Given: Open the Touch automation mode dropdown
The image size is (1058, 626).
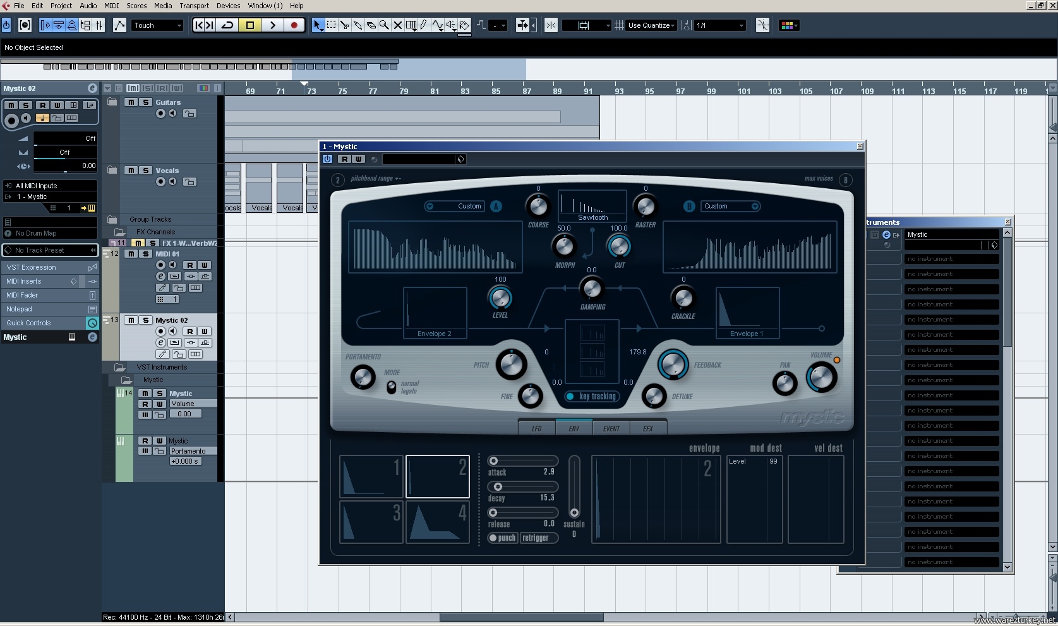Looking at the screenshot, I should click(x=157, y=25).
